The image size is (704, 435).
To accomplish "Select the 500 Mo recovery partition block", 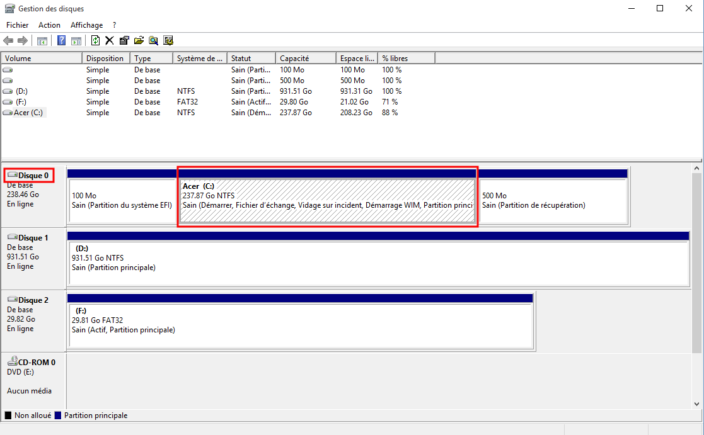I will (x=553, y=200).
